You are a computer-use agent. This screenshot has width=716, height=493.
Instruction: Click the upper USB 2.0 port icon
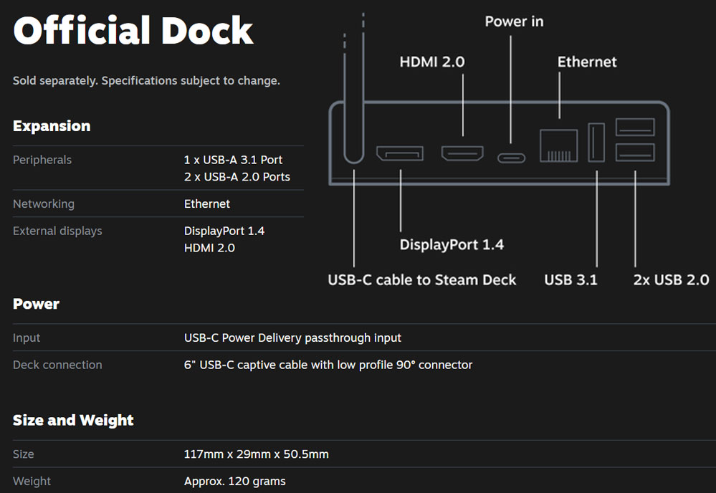[635, 126]
